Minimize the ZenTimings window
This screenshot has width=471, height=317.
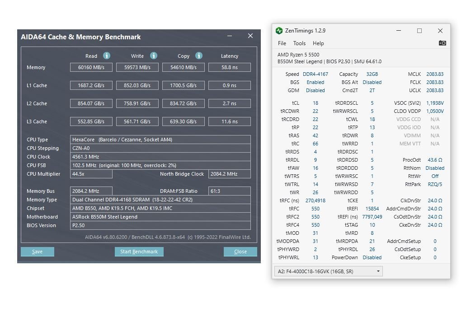(399, 31)
